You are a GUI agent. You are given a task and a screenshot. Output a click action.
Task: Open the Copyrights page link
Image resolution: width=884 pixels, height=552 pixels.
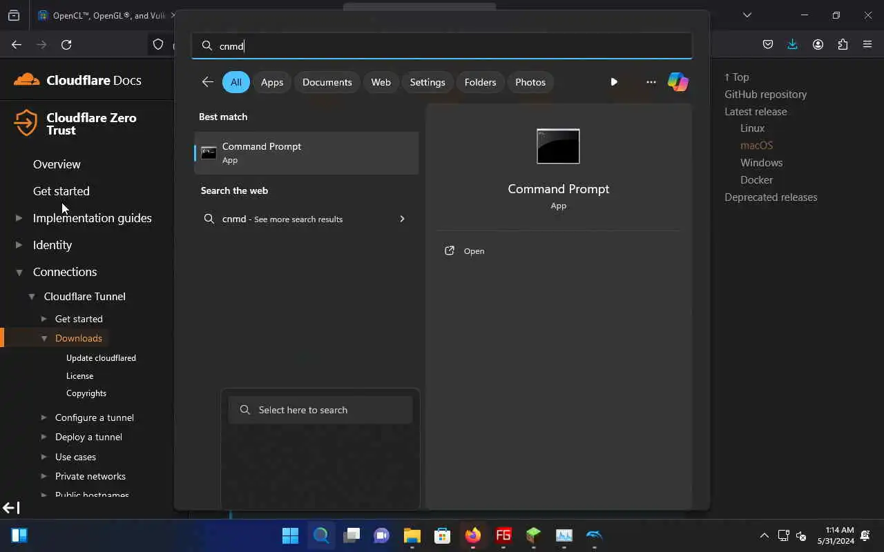pyautogui.click(x=86, y=393)
